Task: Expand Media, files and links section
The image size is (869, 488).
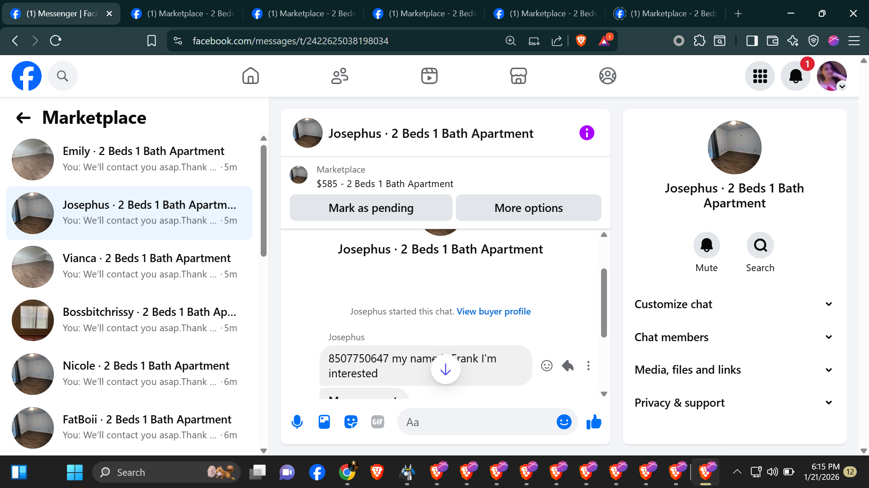Action: click(x=734, y=370)
